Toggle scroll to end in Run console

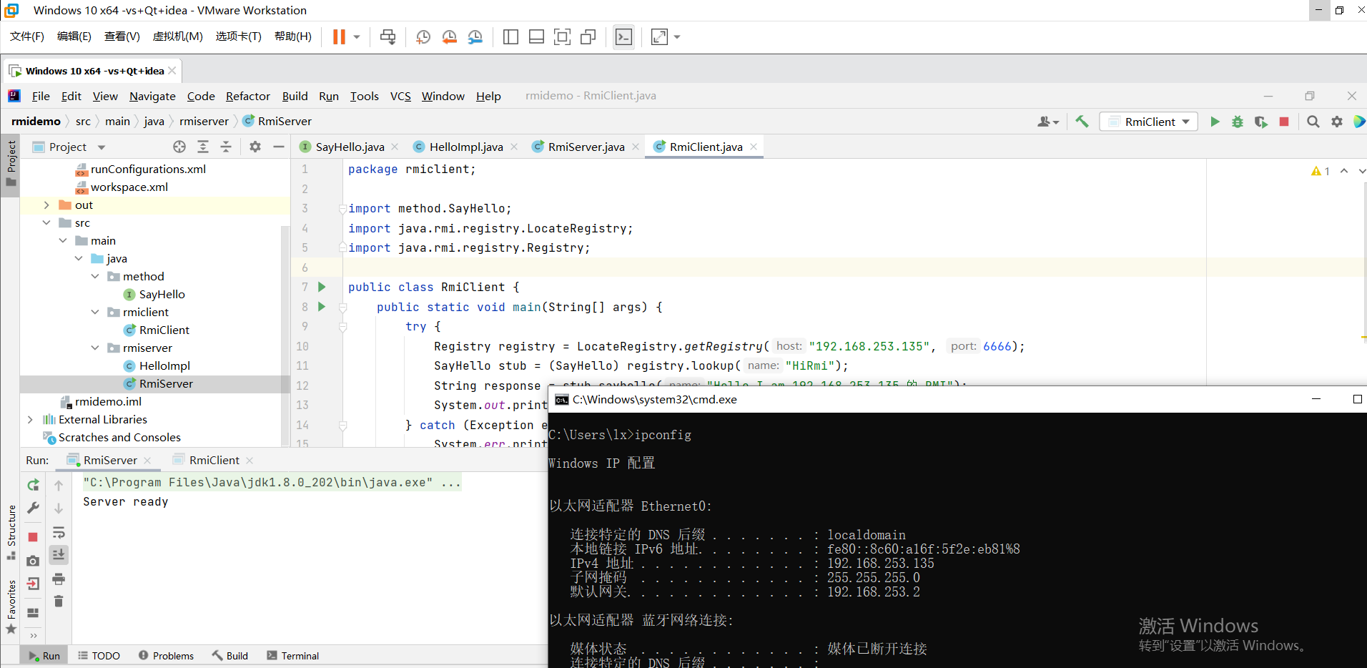click(59, 554)
